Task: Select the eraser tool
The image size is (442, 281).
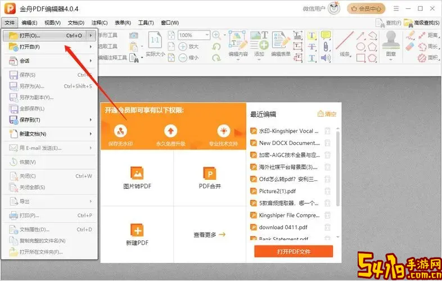Action: click(410, 47)
